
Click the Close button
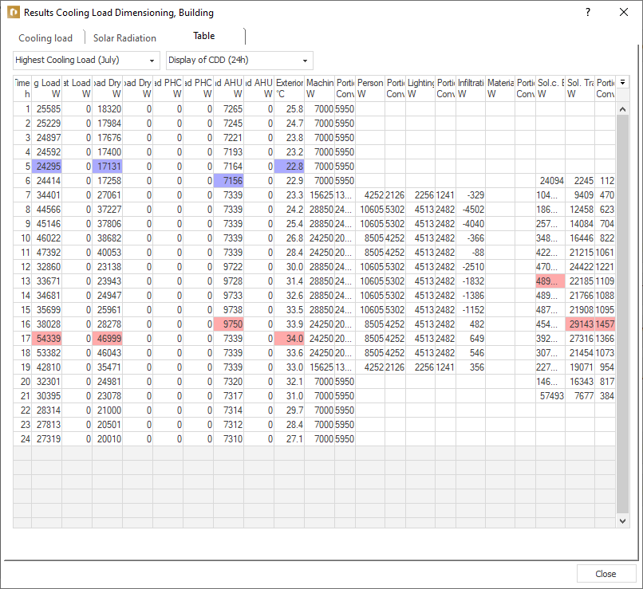[x=606, y=574]
